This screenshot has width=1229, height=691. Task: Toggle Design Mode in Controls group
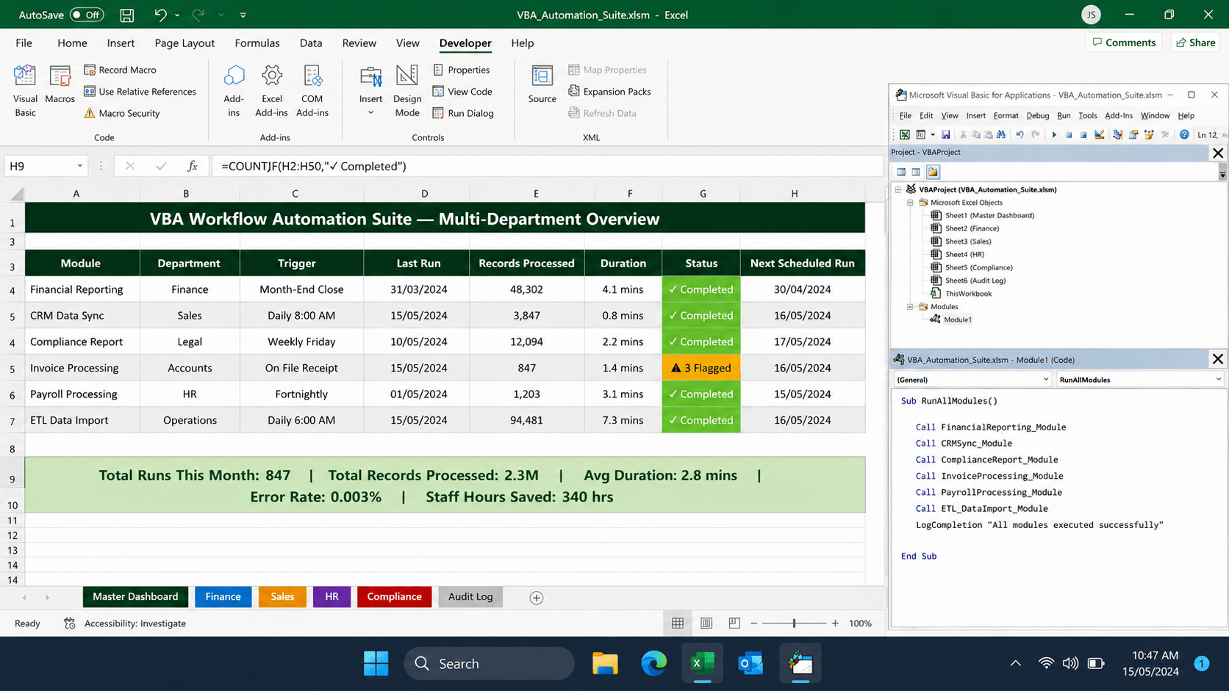406,92
